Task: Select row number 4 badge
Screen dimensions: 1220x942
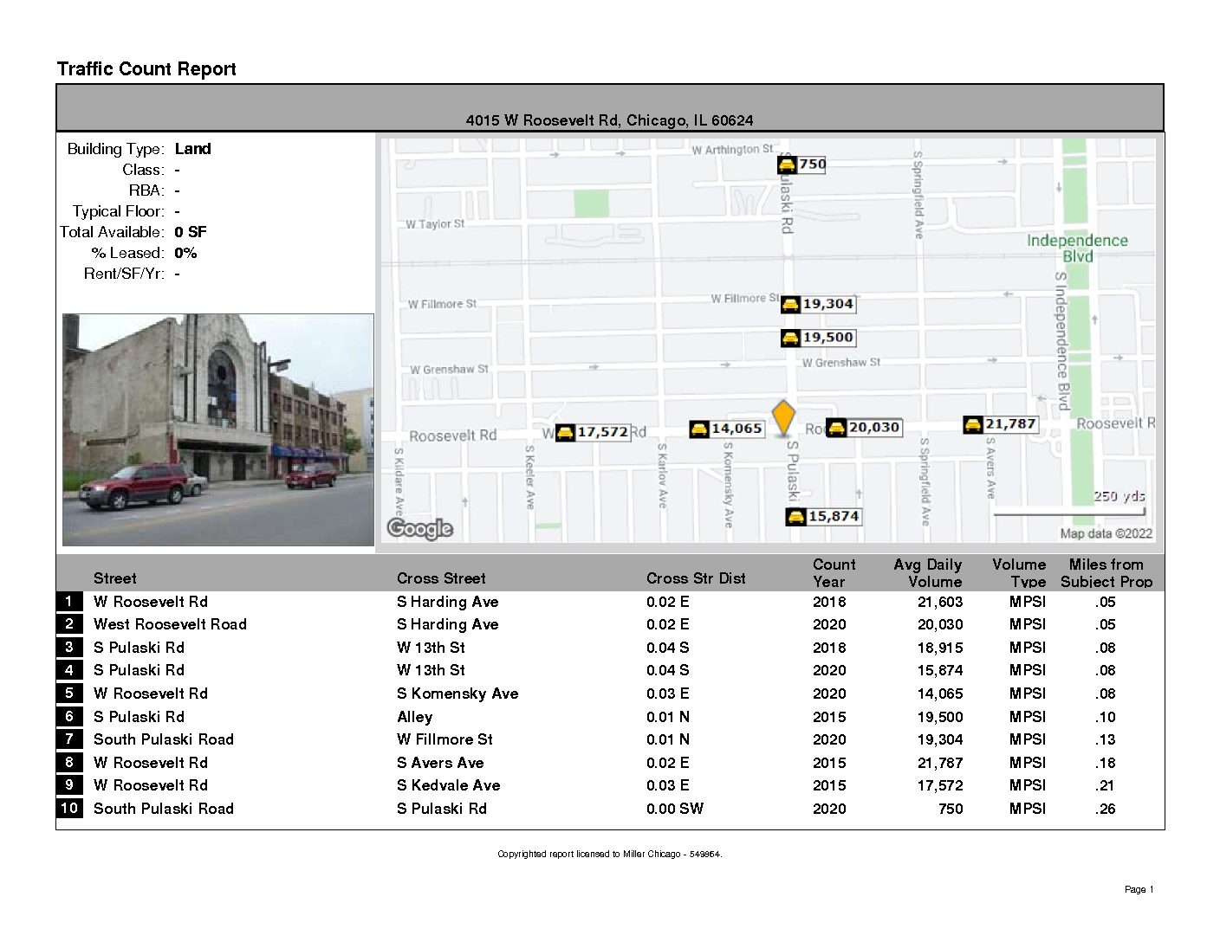Action: click(x=69, y=670)
